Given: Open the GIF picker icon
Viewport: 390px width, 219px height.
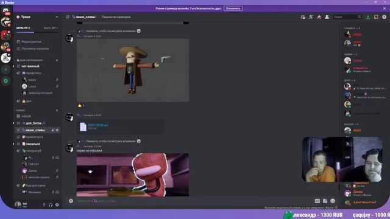Looking at the screenshot, I should [317, 201].
